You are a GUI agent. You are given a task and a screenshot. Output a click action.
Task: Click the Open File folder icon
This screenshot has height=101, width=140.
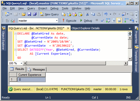24,14
